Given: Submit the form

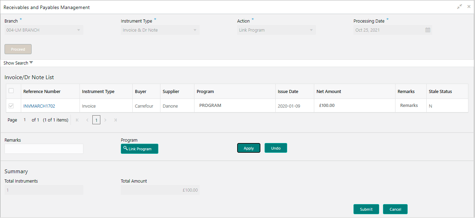Looking at the screenshot, I should (366, 209).
